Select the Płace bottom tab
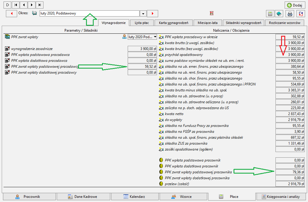The image size is (308, 202). click(231, 196)
